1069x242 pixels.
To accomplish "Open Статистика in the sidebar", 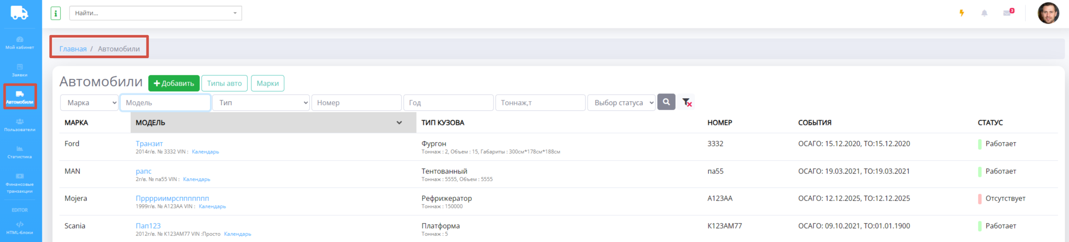I will [20, 152].
